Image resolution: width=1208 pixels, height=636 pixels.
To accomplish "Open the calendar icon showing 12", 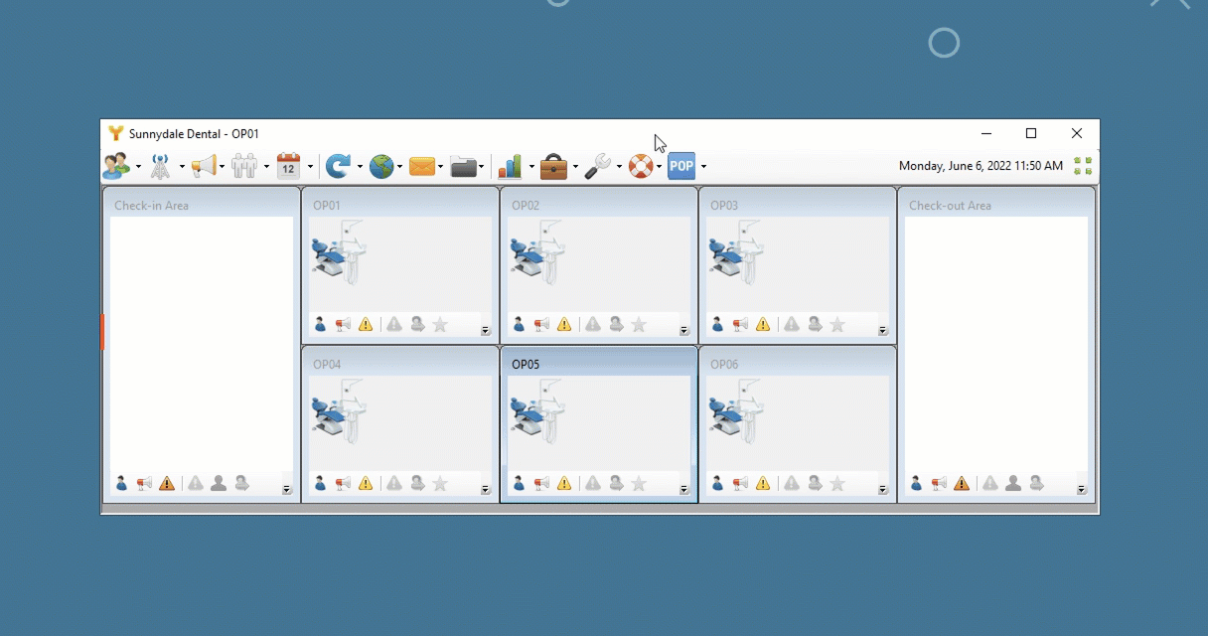I will [x=288, y=166].
